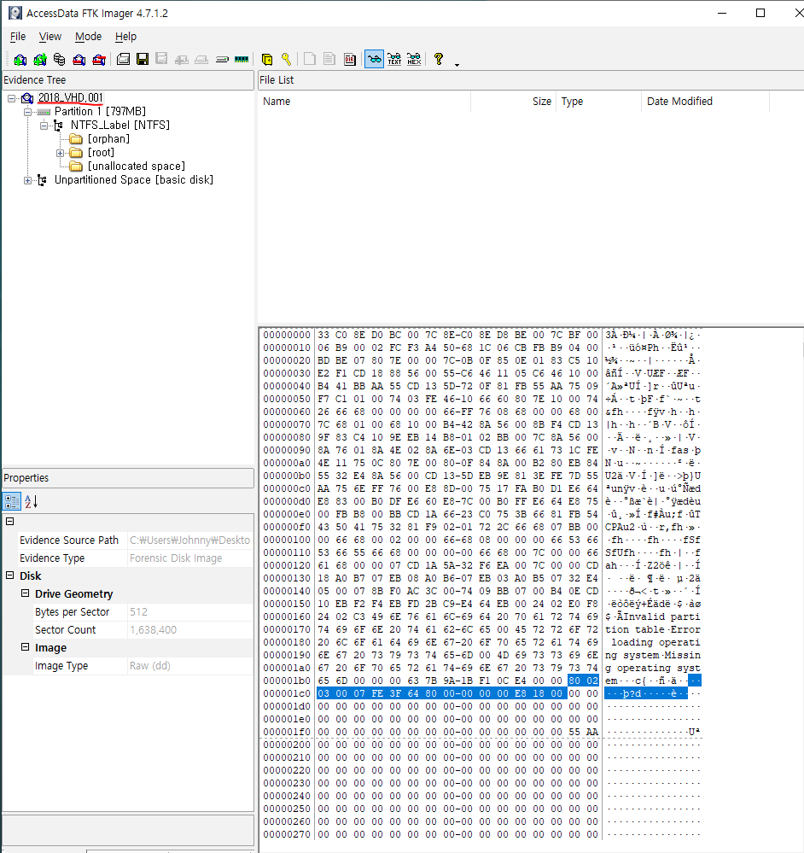Toggle HEX view mode glasses icon

click(x=414, y=59)
